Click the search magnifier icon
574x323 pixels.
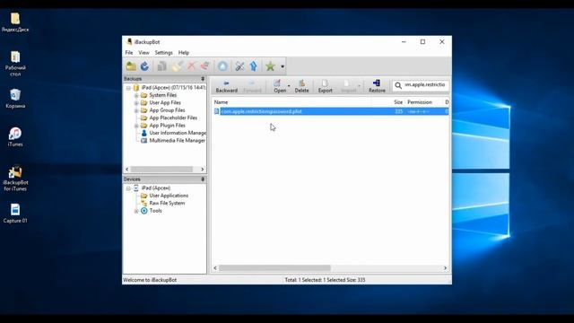coord(398,86)
